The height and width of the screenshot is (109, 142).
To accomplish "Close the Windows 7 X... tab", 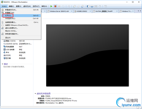I will pos(133,11).
